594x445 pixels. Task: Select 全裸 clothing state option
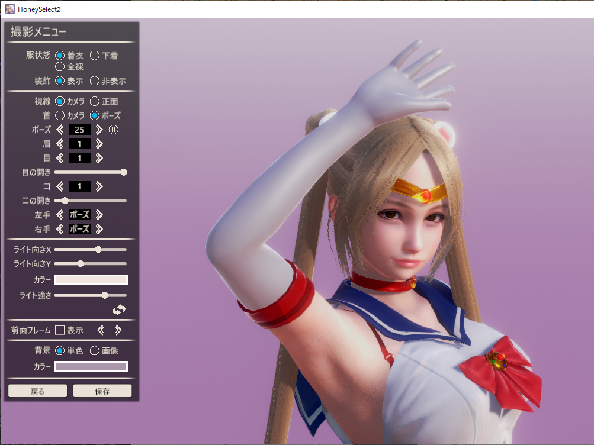pyautogui.click(x=59, y=67)
